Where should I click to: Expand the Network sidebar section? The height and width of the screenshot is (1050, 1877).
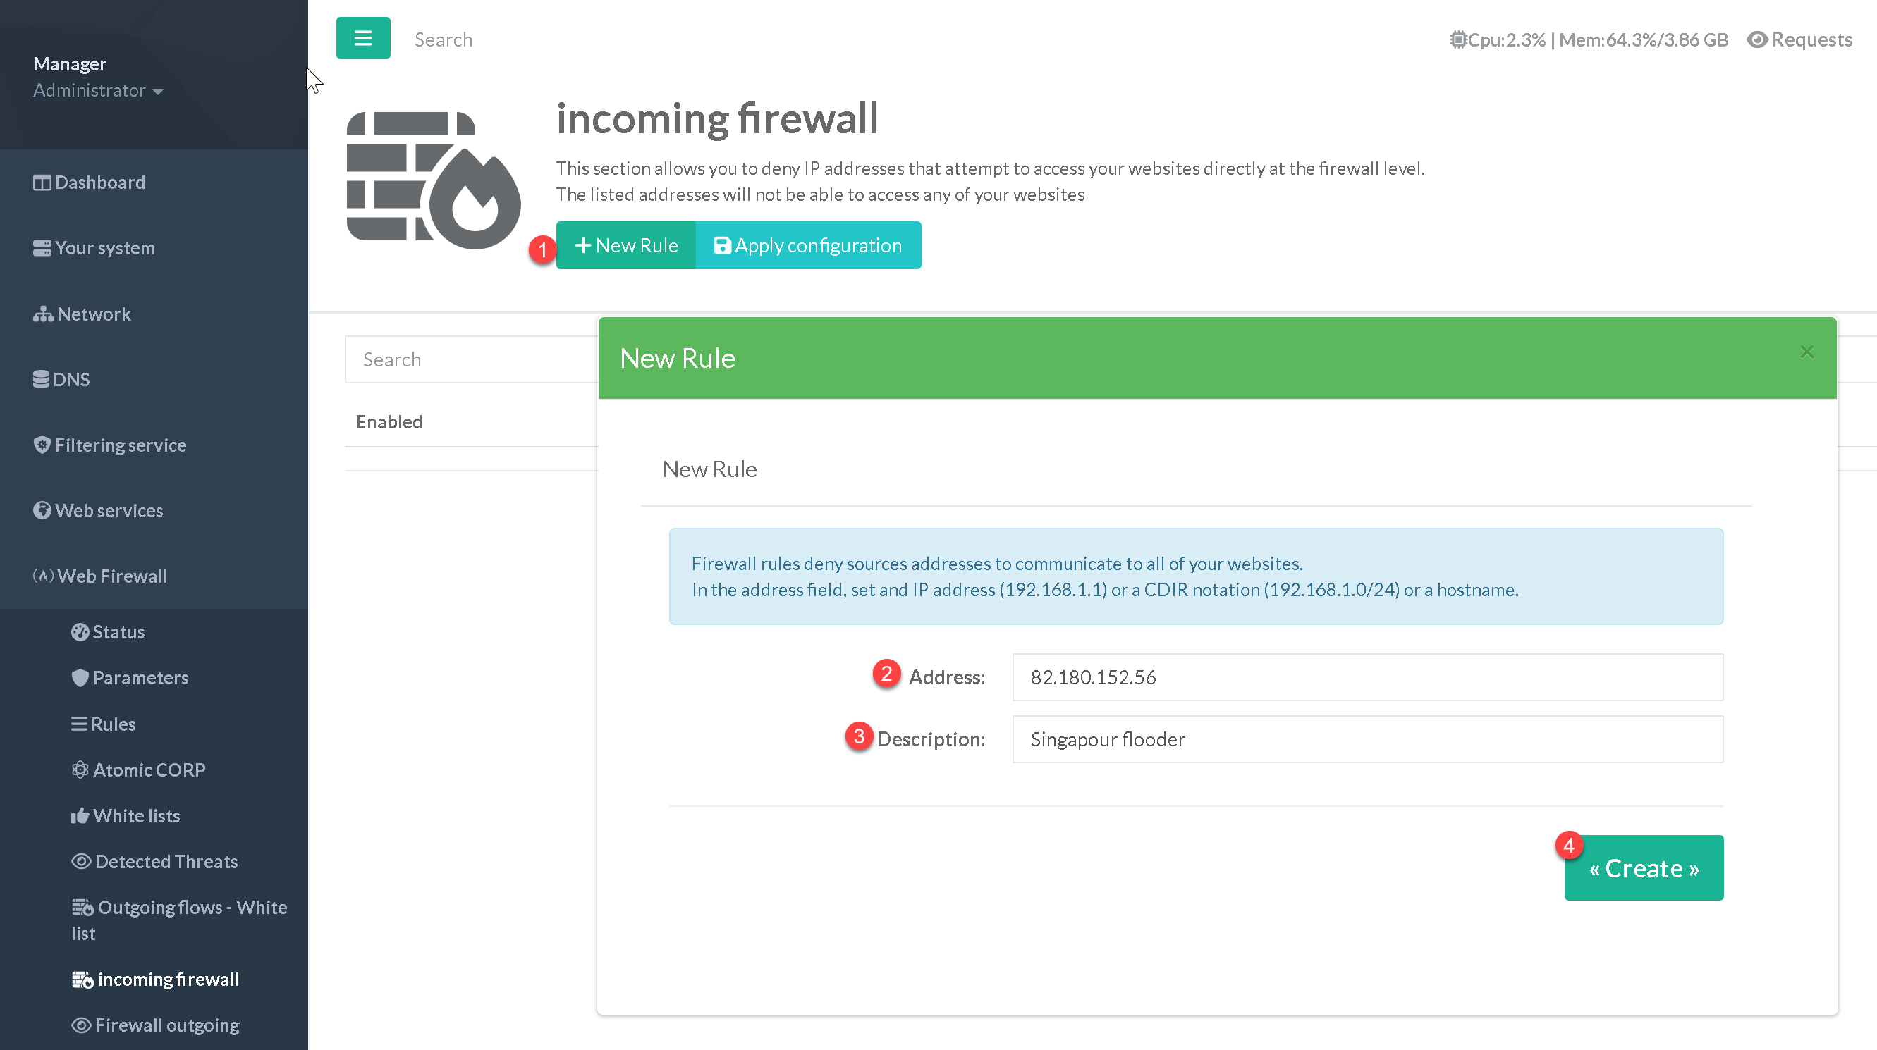(x=82, y=314)
